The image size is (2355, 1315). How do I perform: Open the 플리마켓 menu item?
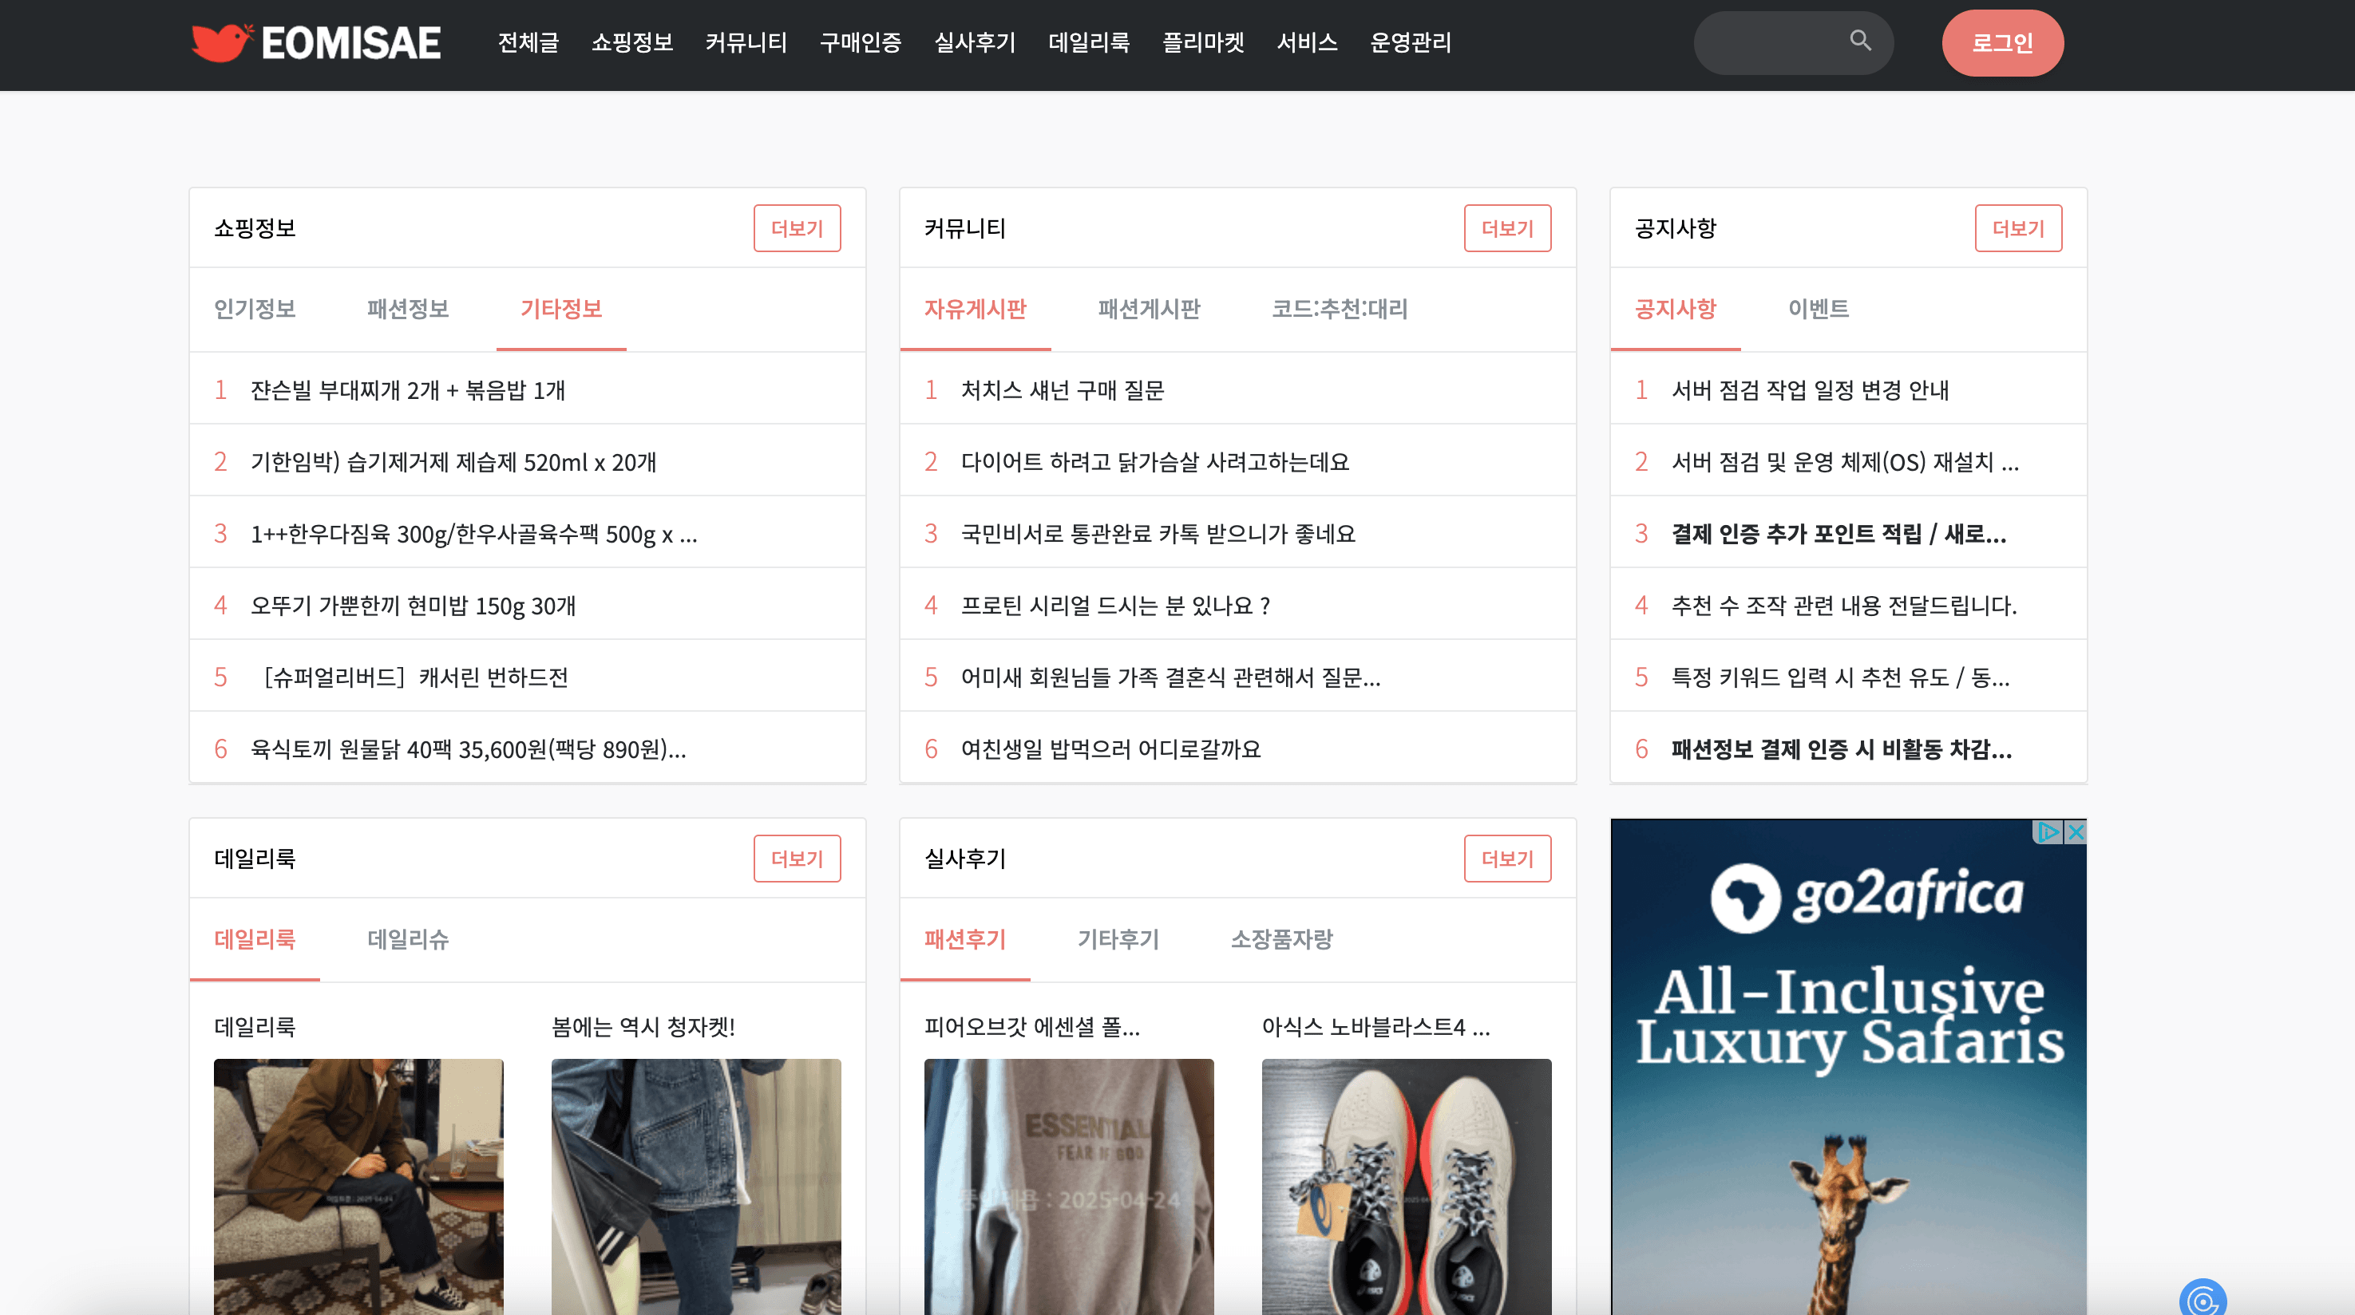click(1202, 43)
